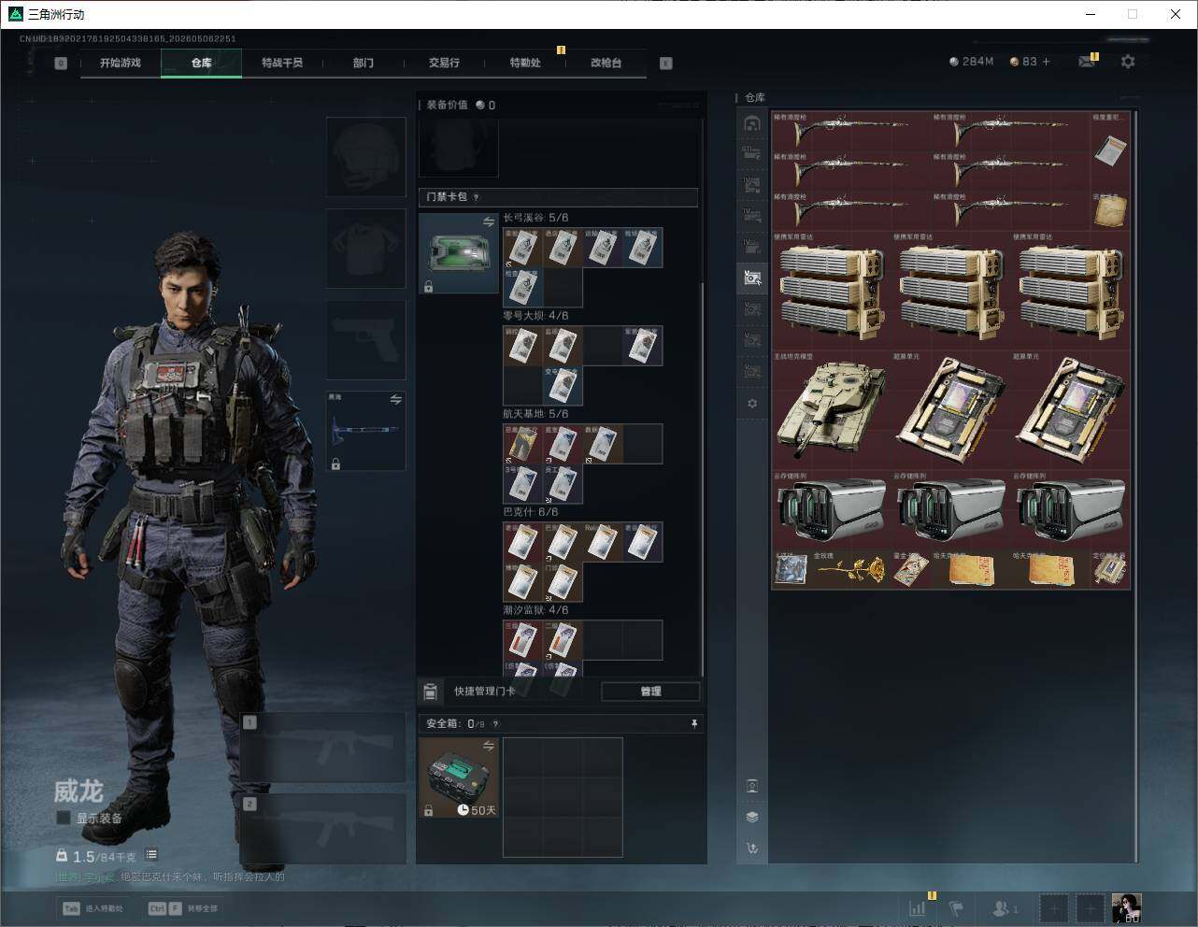Toggle the 显示装备 checkbox
This screenshot has width=1198, height=927.
point(64,818)
